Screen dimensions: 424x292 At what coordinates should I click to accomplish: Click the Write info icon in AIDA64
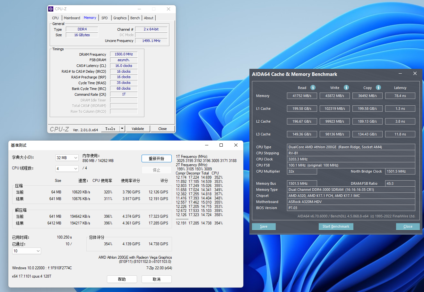(x=346, y=87)
